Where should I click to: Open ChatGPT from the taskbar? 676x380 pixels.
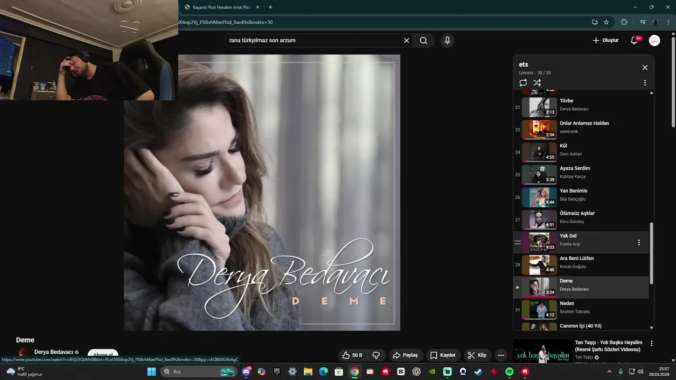pos(416,372)
